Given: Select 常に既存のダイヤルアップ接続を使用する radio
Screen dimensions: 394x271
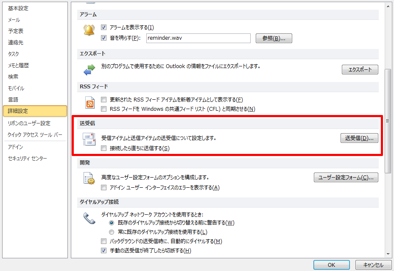Looking at the screenshot, I should pyautogui.click(x=111, y=232).
